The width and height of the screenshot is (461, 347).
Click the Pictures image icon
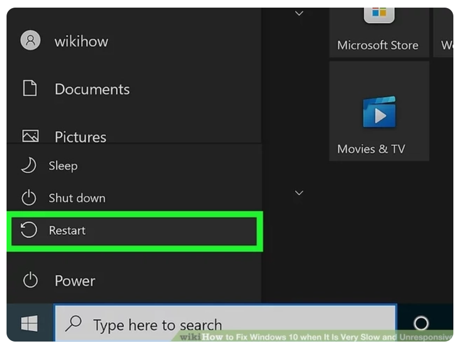point(30,135)
